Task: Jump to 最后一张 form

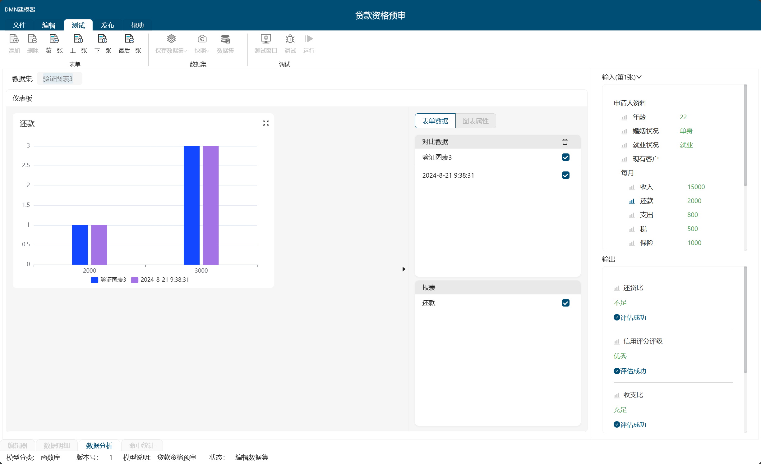Action: pos(130,43)
